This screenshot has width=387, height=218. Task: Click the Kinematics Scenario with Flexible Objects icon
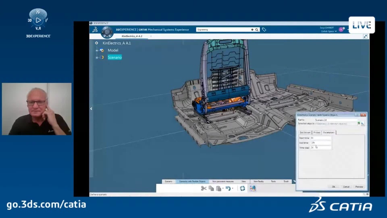click(253, 189)
